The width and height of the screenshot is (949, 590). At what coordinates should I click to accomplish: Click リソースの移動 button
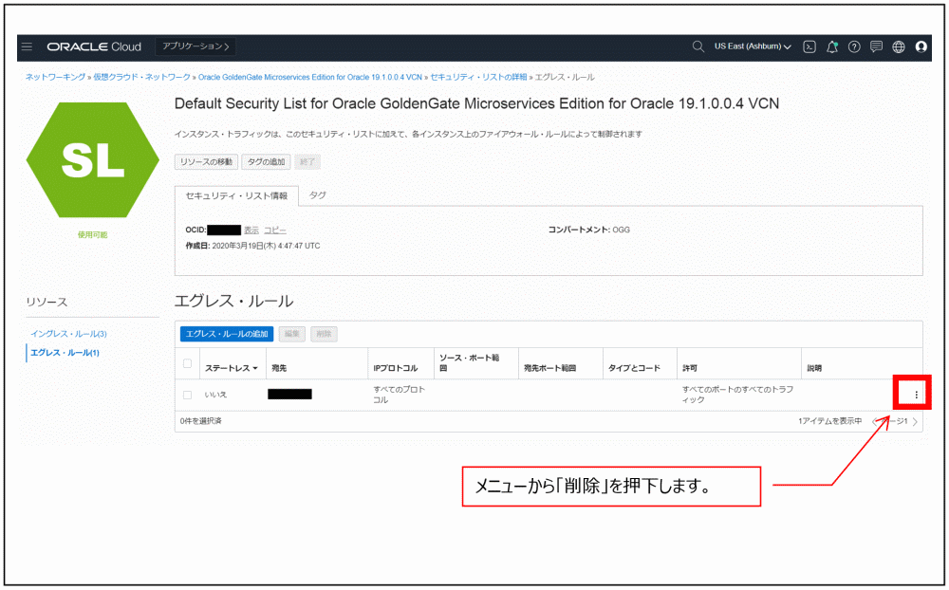pyautogui.click(x=206, y=161)
